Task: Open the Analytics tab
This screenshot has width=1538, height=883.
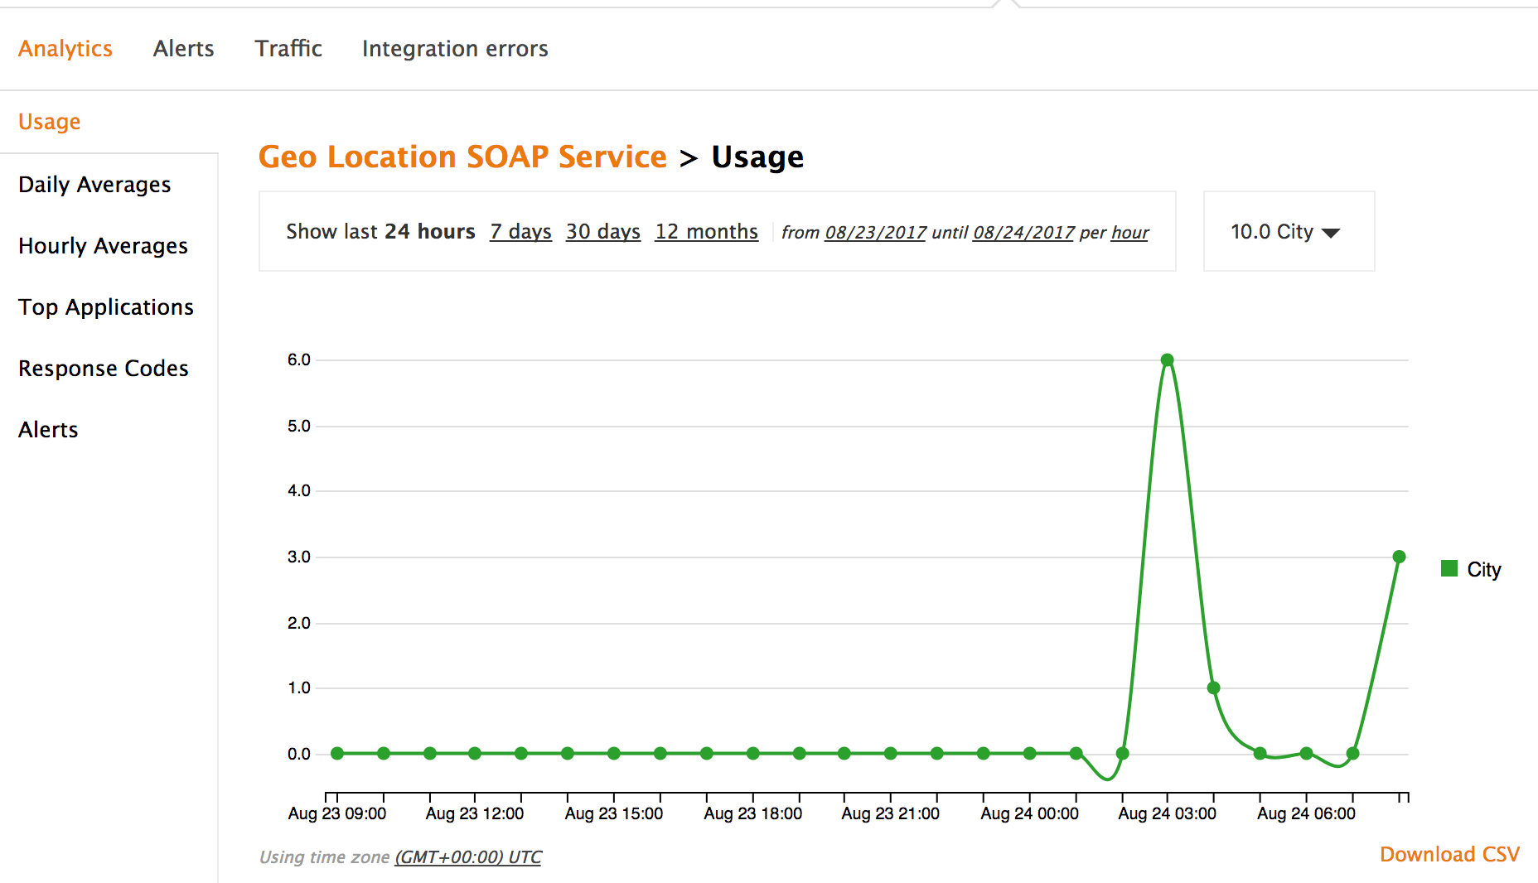Action: click(x=65, y=49)
